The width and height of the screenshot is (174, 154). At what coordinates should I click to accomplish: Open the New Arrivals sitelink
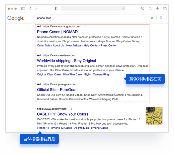tap(74, 45)
